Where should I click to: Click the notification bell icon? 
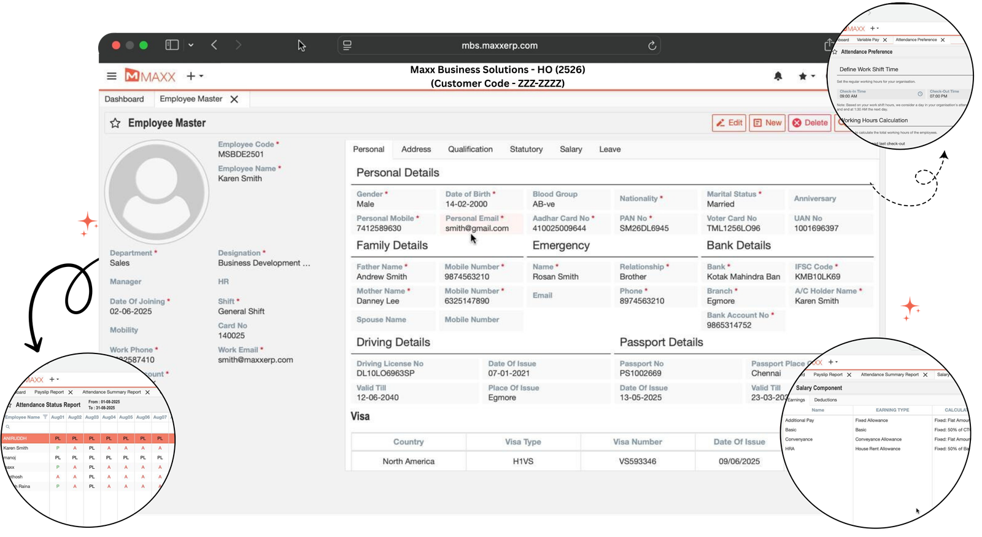(x=778, y=76)
